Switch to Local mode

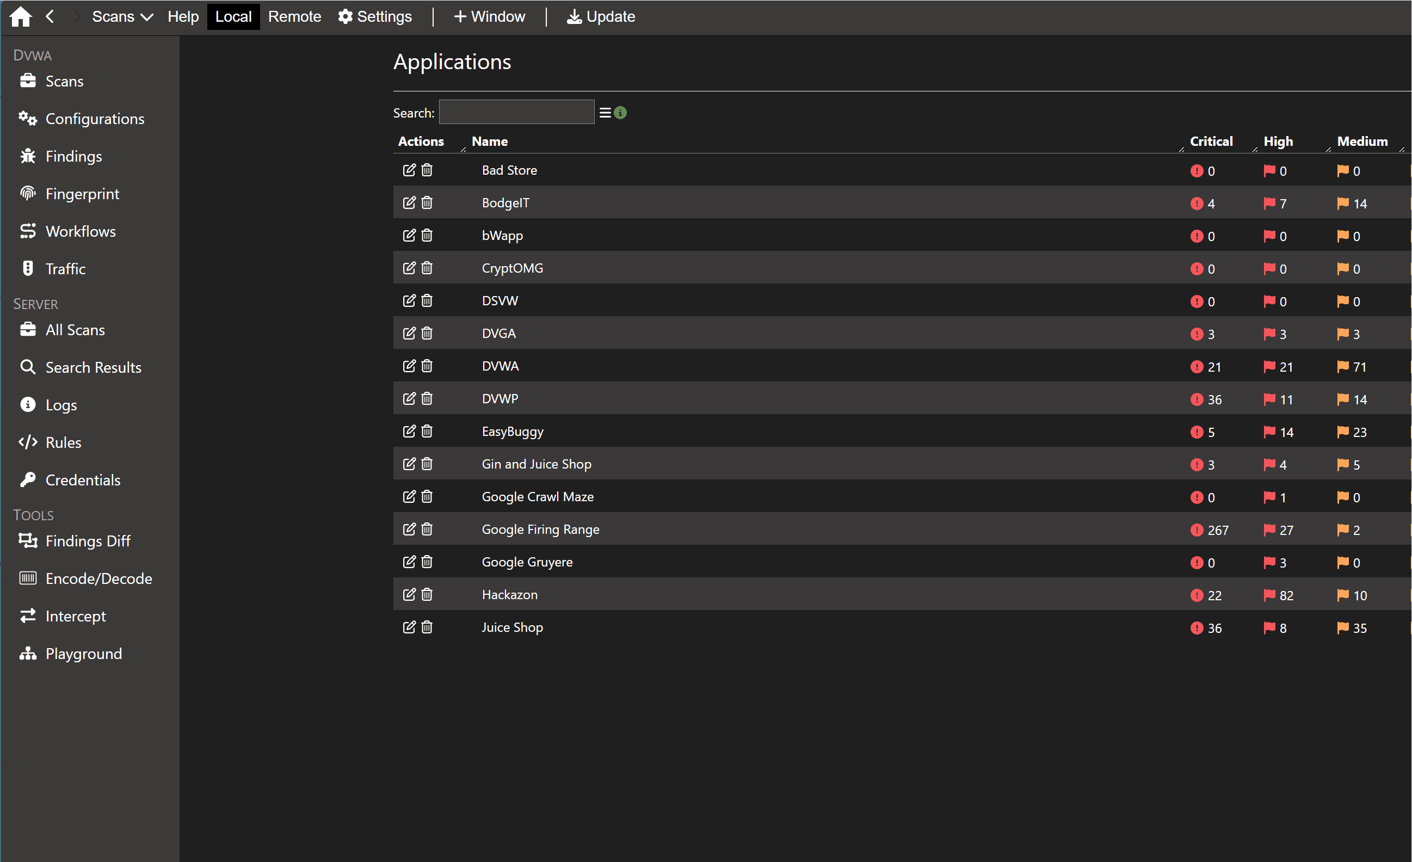[x=233, y=17]
